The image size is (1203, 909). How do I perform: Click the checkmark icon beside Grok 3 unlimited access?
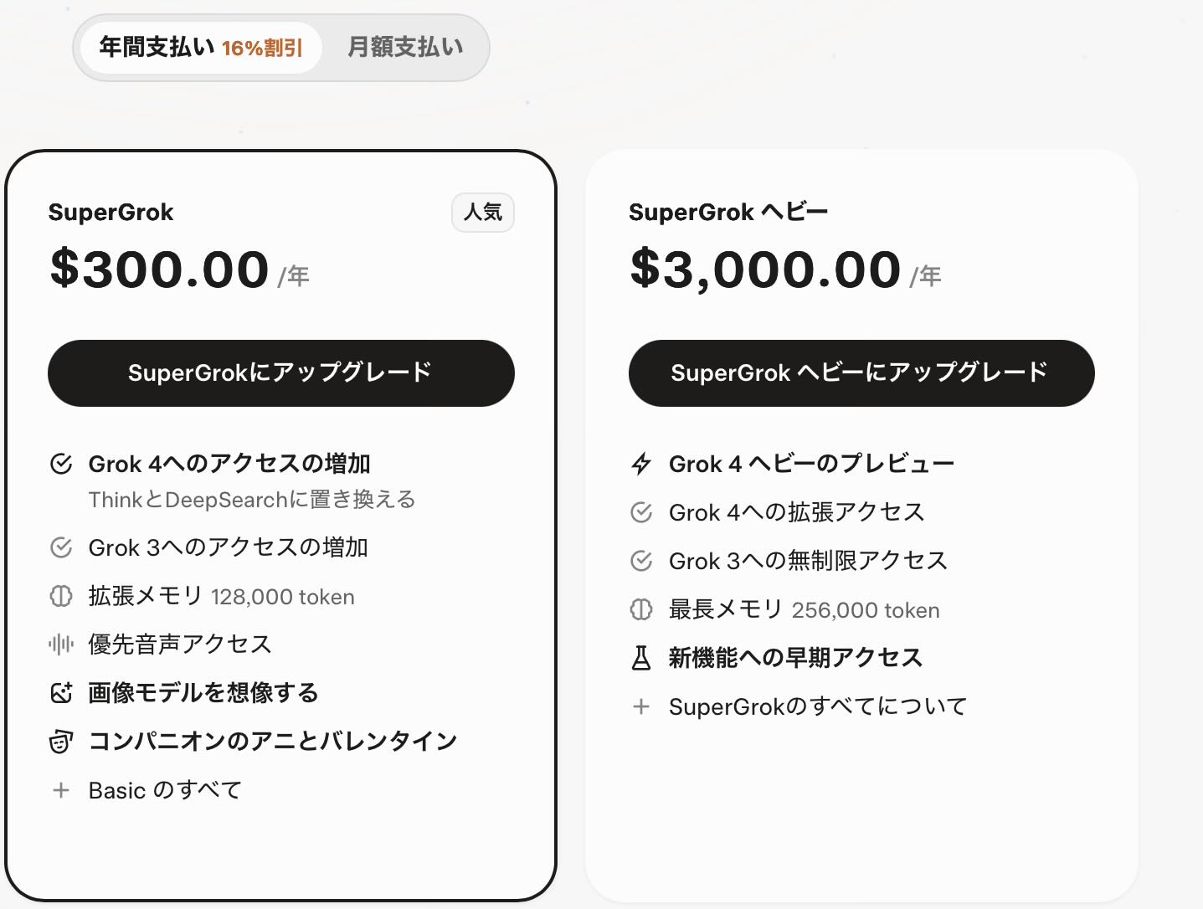pyautogui.click(x=641, y=561)
